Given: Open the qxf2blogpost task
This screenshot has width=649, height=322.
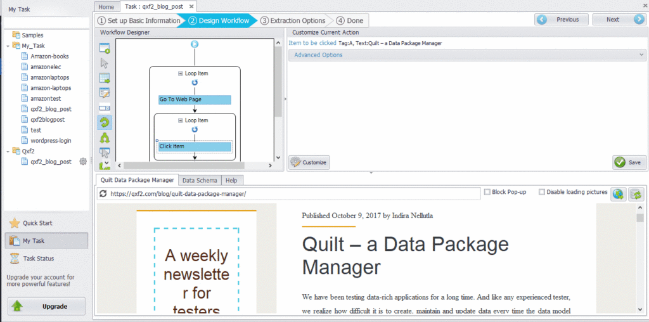Looking at the screenshot, I should pyautogui.click(x=48, y=120).
